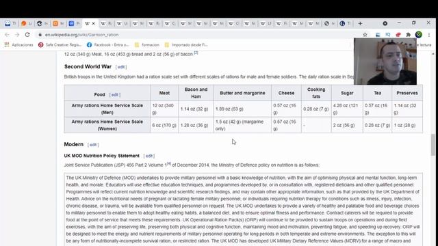
Task: Click the Modern heading
Action: pos(74,144)
